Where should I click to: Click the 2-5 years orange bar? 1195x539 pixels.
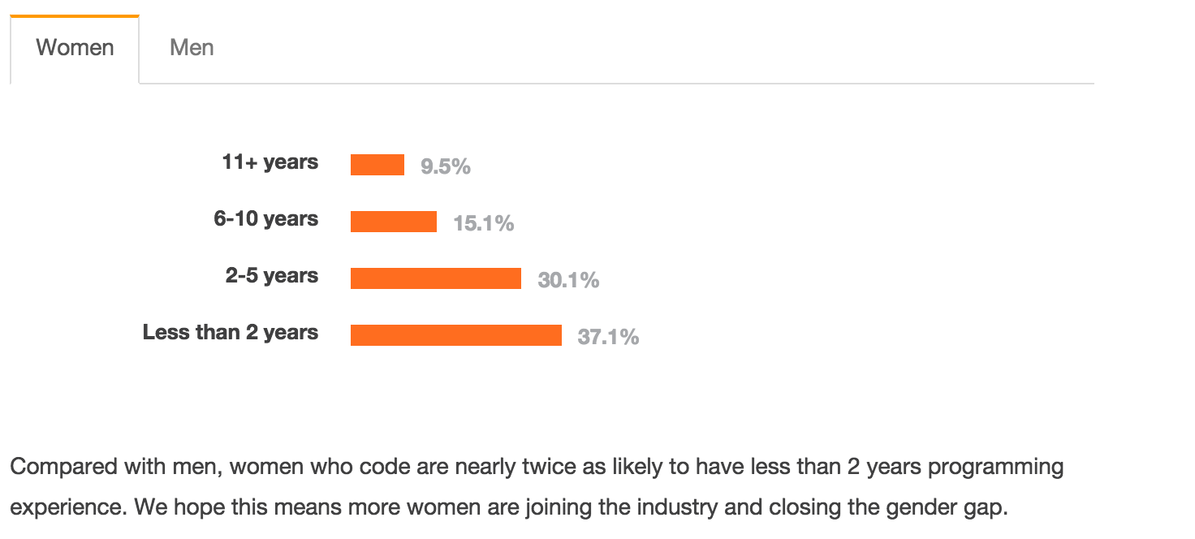tap(436, 278)
